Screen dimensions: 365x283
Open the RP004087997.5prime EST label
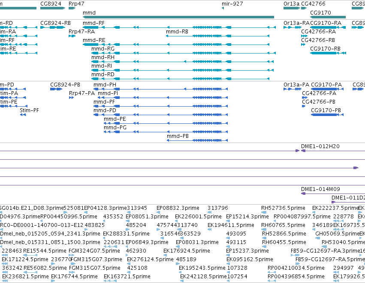pos(302,217)
